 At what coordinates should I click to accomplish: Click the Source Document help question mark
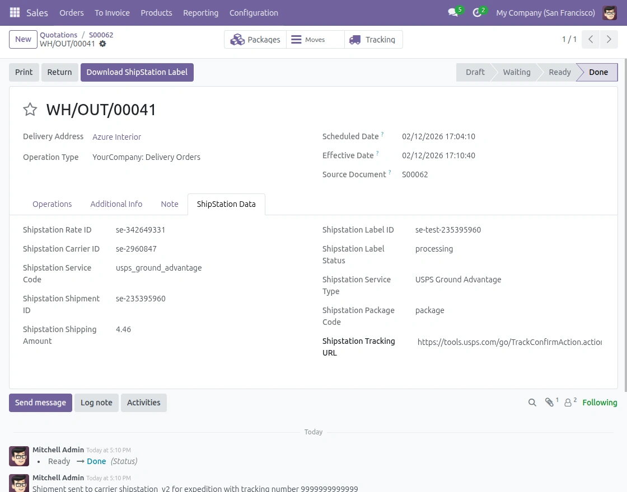point(390,173)
